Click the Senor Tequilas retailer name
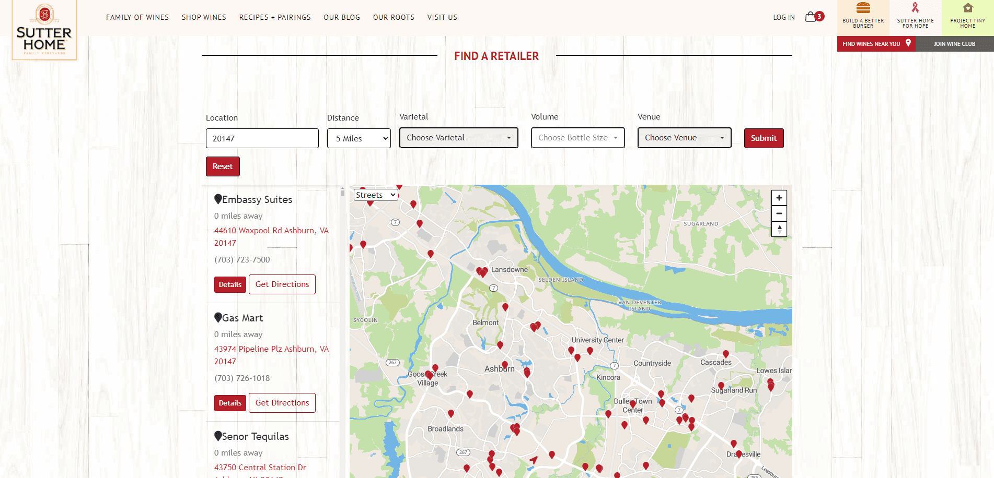Viewport: 994px width, 478px height. 256,436
